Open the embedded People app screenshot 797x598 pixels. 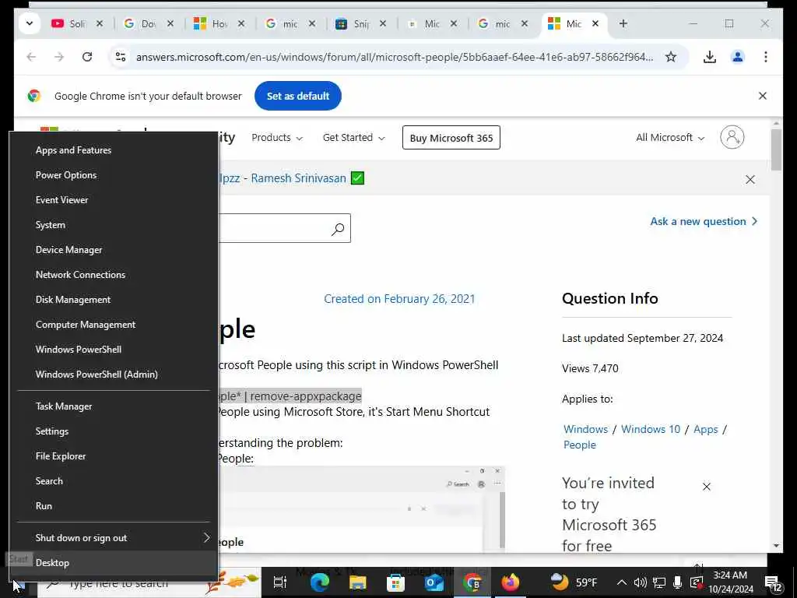coord(361,508)
